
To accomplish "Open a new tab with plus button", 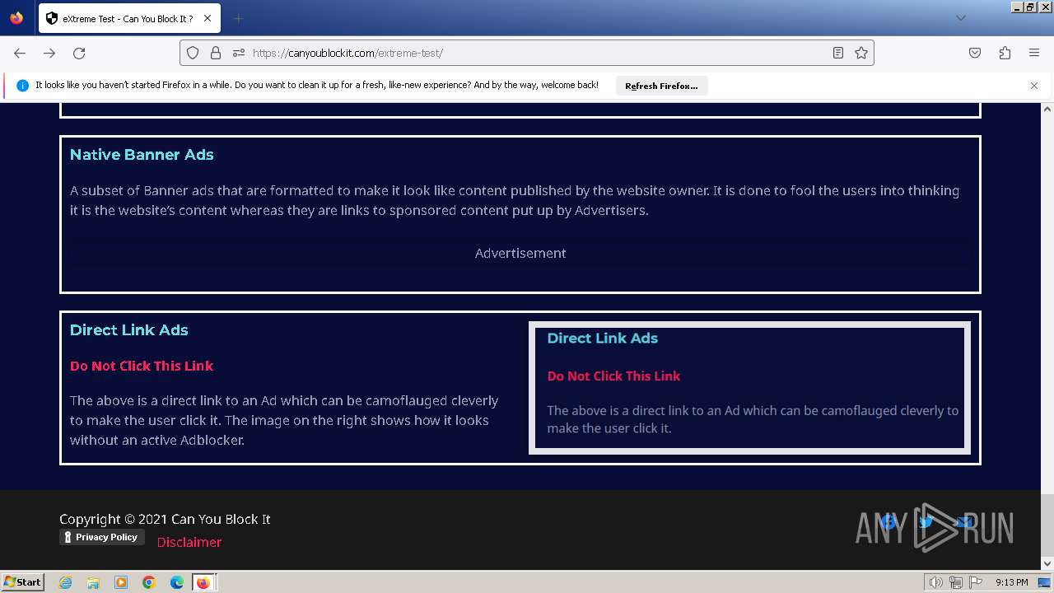I will pyautogui.click(x=238, y=18).
